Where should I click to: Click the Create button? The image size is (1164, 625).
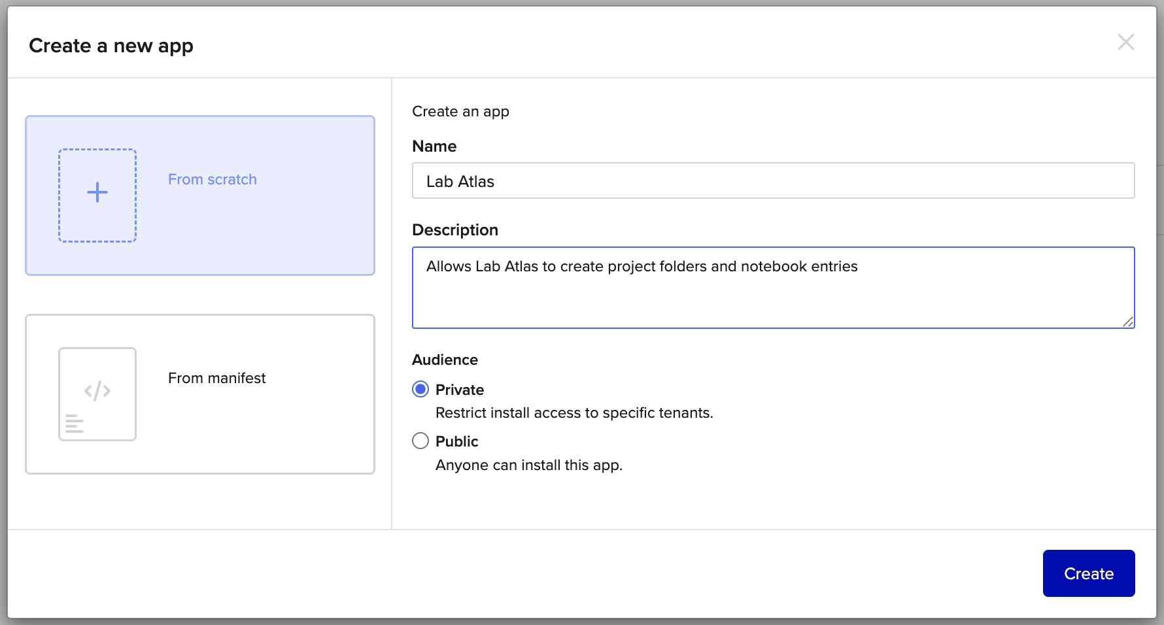[x=1089, y=573]
